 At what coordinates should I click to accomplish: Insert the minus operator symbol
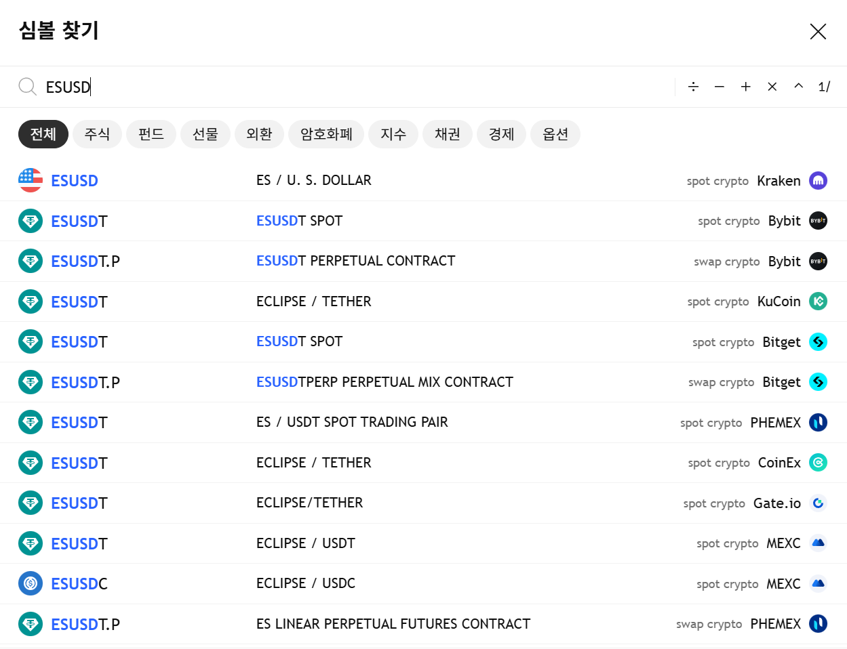tap(720, 87)
